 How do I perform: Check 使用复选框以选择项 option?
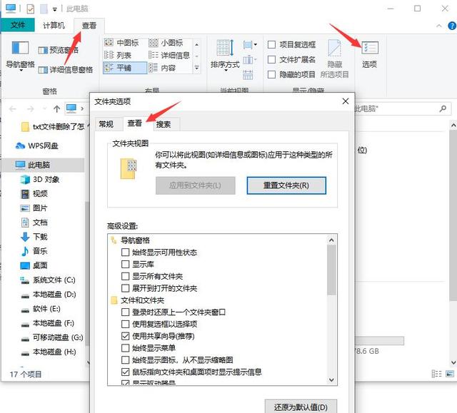click(126, 324)
